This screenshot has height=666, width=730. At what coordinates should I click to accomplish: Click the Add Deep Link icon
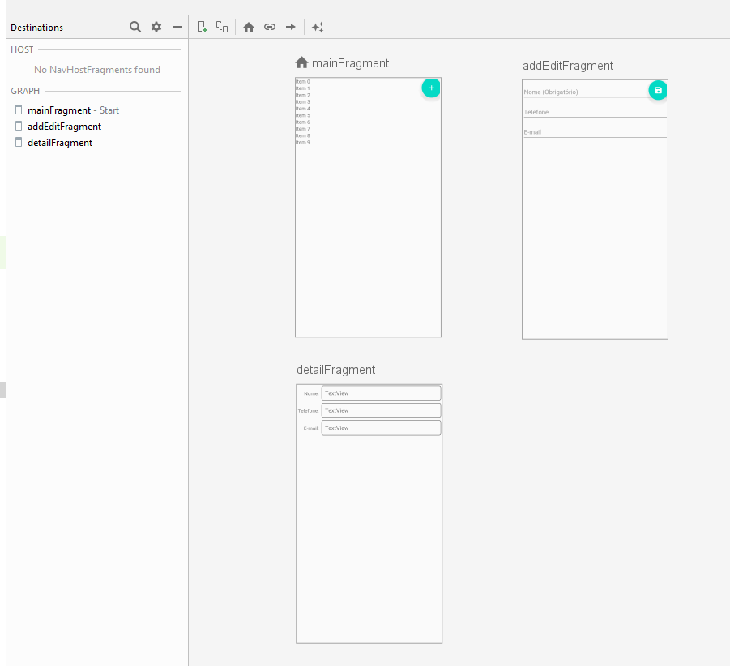point(270,27)
